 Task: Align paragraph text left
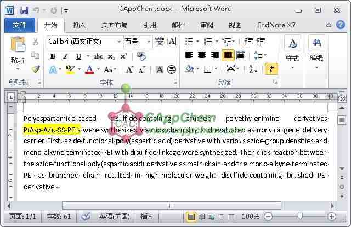click(x=189, y=55)
